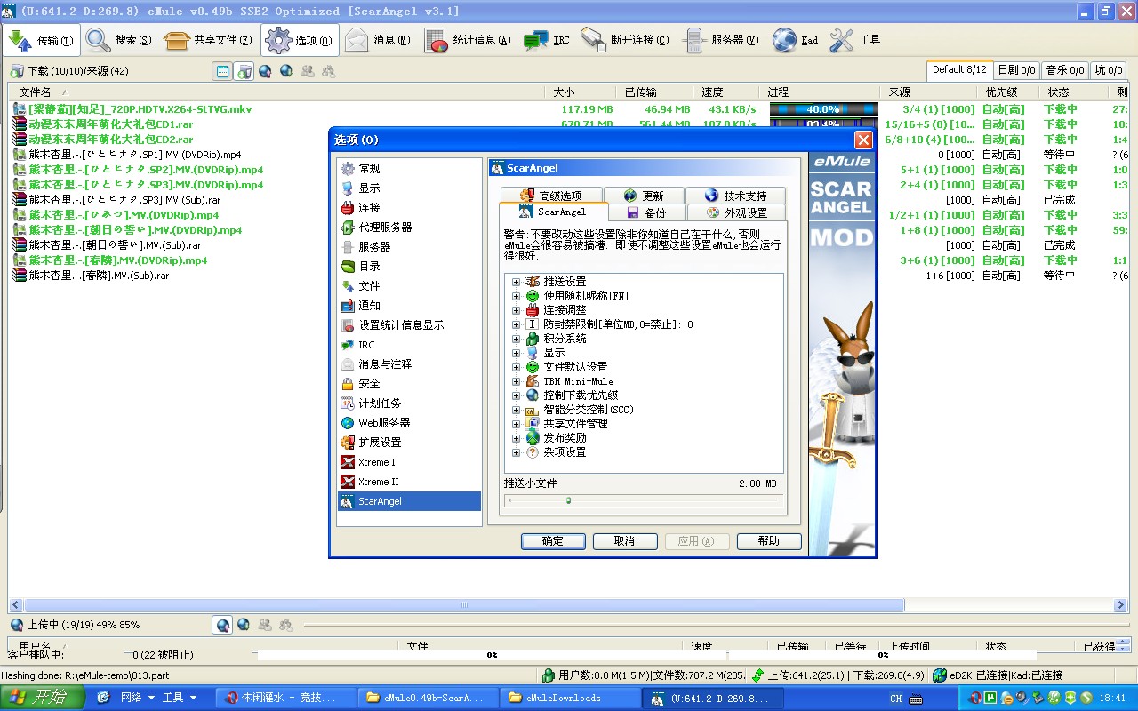The width and height of the screenshot is (1138, 711).
Task: Open the Kad toolbar button
Action: click(796, 40)
